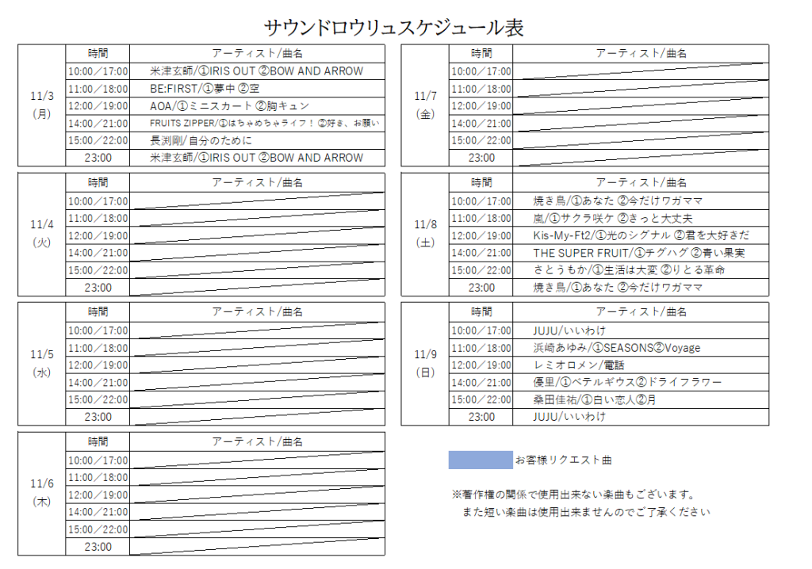The height and width of the screenshot is (569, 812).
Task: Click 米津玄師 entry in 11/3 23:00 row
Action: [256, 158]
